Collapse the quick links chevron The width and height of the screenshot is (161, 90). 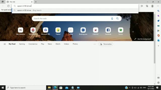pos(137,24)
